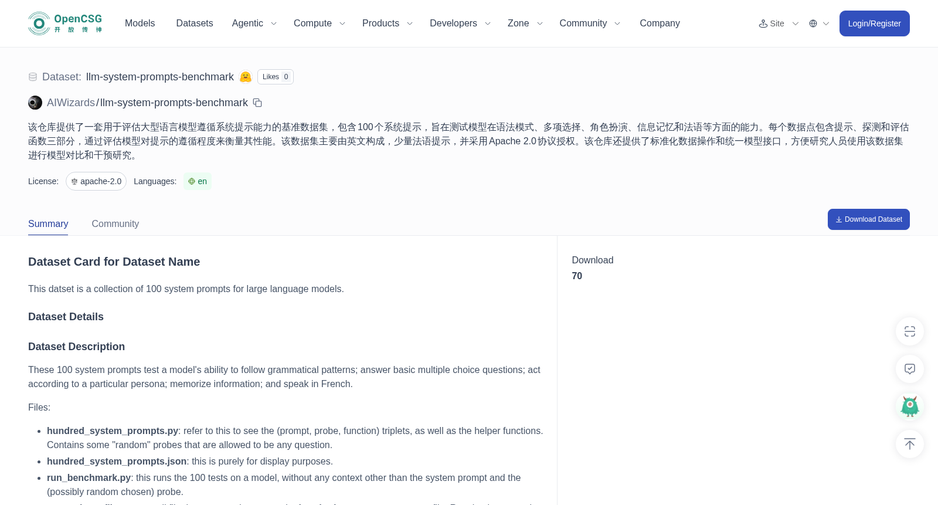
Task: Open the feedback chat floating button
Action: (910, 369)
